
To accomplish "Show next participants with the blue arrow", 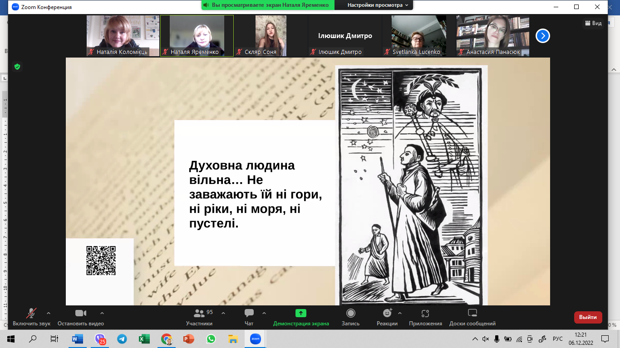I will [x=543, y=36].
